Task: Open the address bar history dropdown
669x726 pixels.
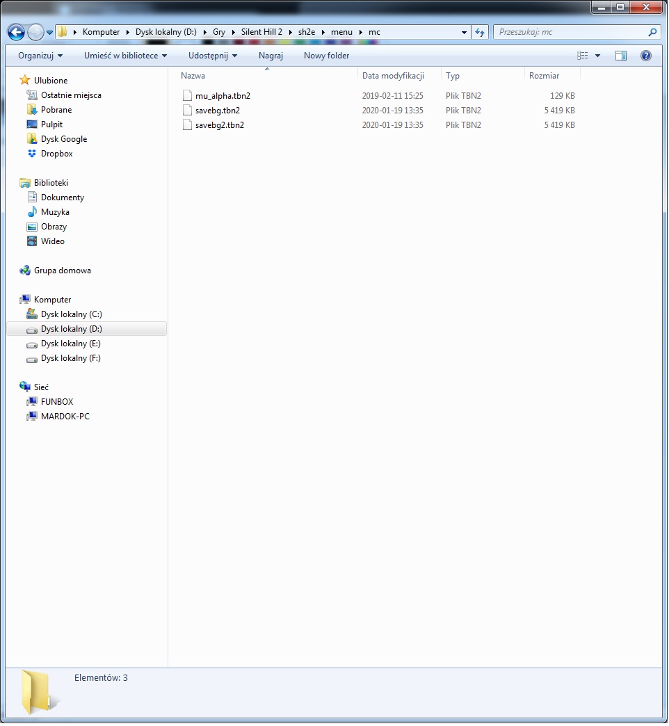Action: tap(464, 33)
